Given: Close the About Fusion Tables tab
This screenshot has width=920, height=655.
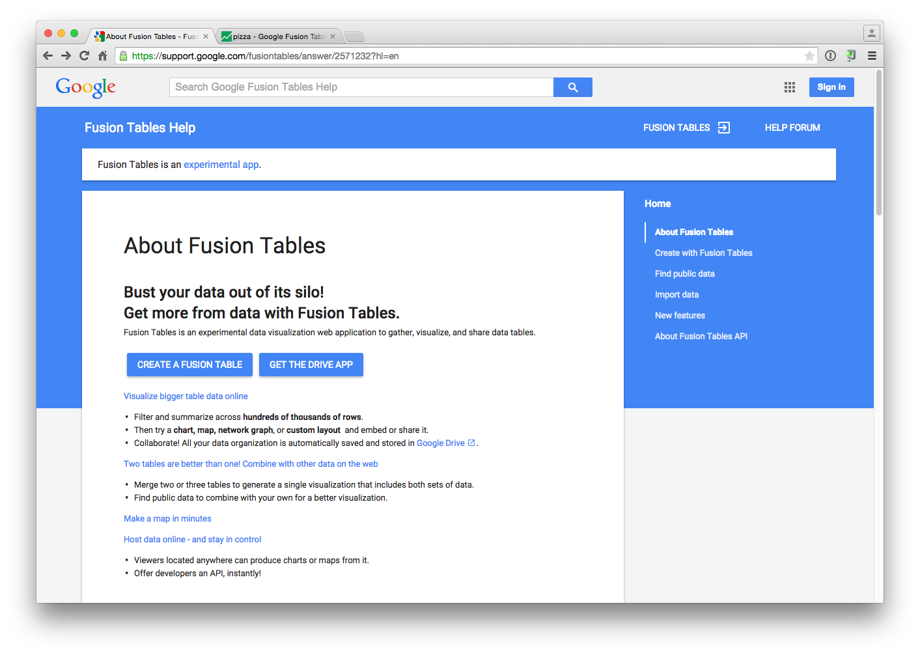Looking at the screenshot, I should [206, 36].
